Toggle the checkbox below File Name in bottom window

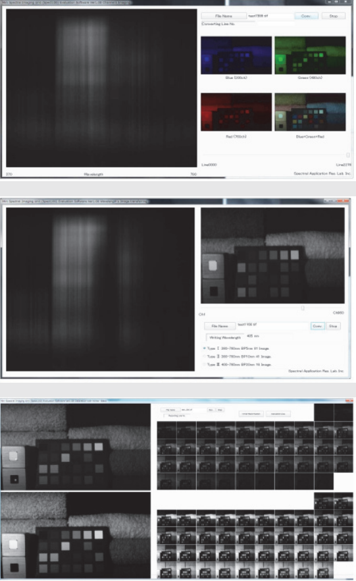point(165,416)
